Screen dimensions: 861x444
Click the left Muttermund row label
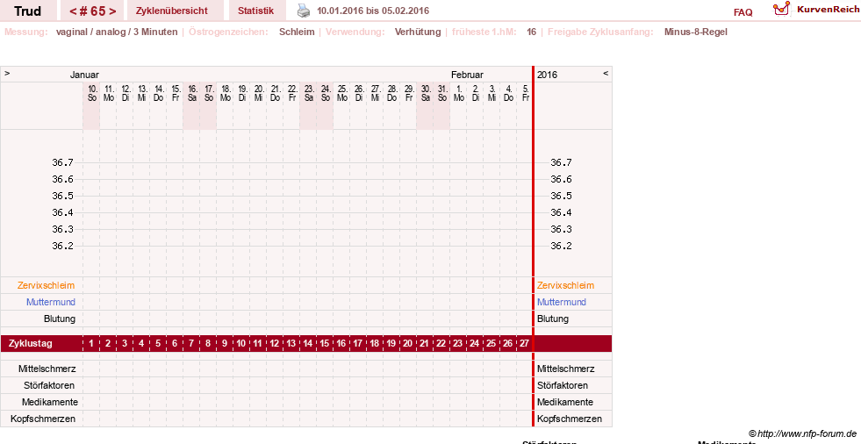[x=51, y=302]
